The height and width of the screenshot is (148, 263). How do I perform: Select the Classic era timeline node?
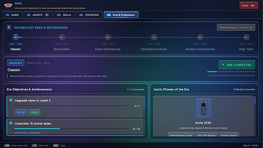[x=16, y=37]
